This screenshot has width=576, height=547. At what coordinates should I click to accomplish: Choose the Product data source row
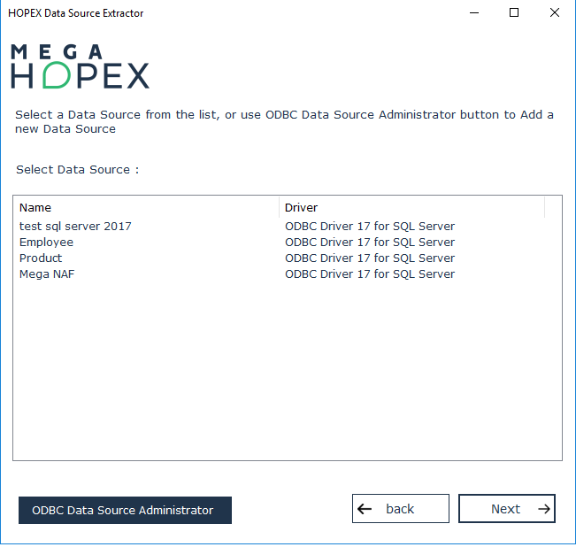pos(41,258)
